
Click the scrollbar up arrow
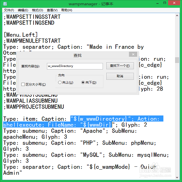click(177, 16)
